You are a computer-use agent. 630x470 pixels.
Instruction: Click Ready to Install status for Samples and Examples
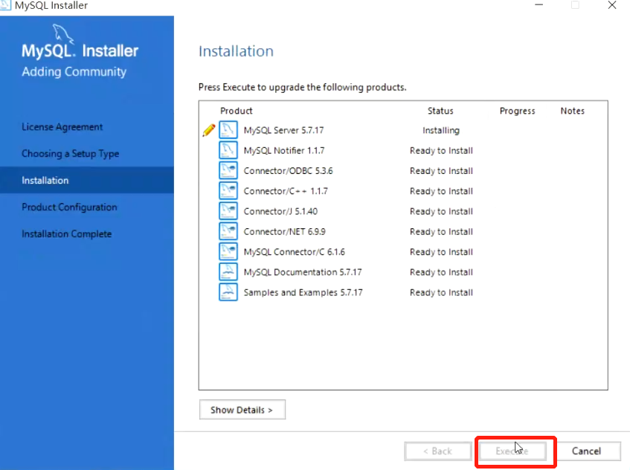click(x=441, y=292)
